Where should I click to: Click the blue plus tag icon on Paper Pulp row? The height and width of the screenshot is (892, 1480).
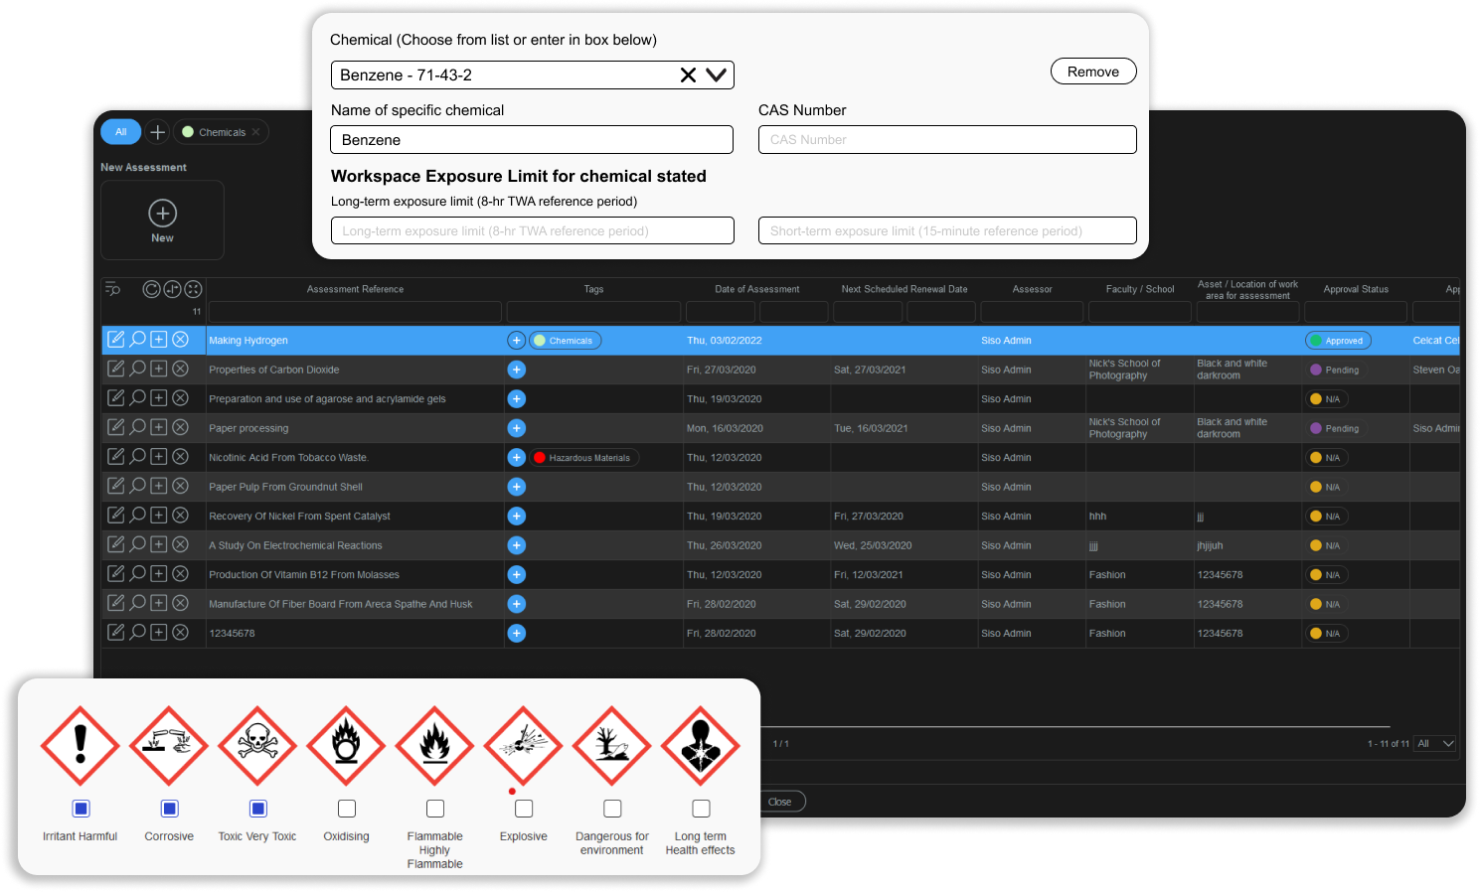tap(516, 487)
